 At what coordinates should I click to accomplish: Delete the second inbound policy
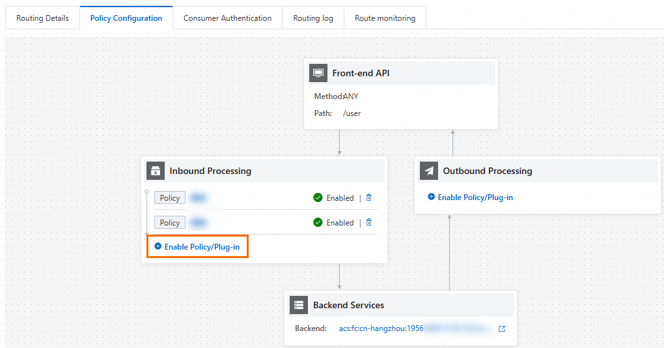(x=369, y=222)
